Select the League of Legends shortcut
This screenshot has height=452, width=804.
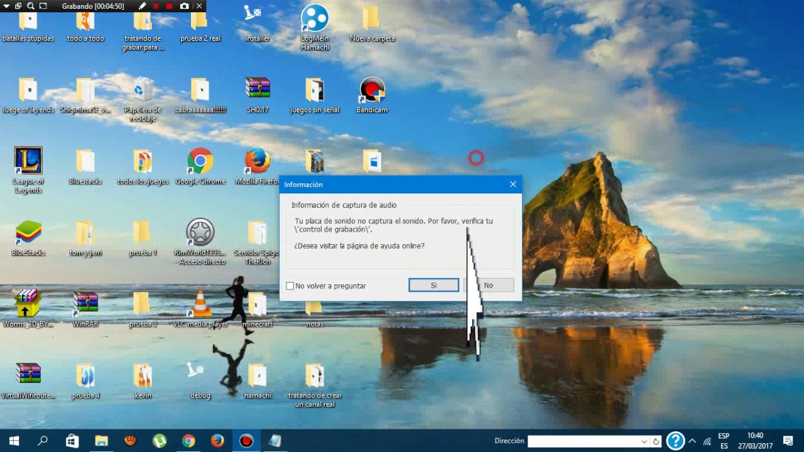28,171
